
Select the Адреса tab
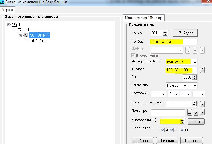click(7, 10)
